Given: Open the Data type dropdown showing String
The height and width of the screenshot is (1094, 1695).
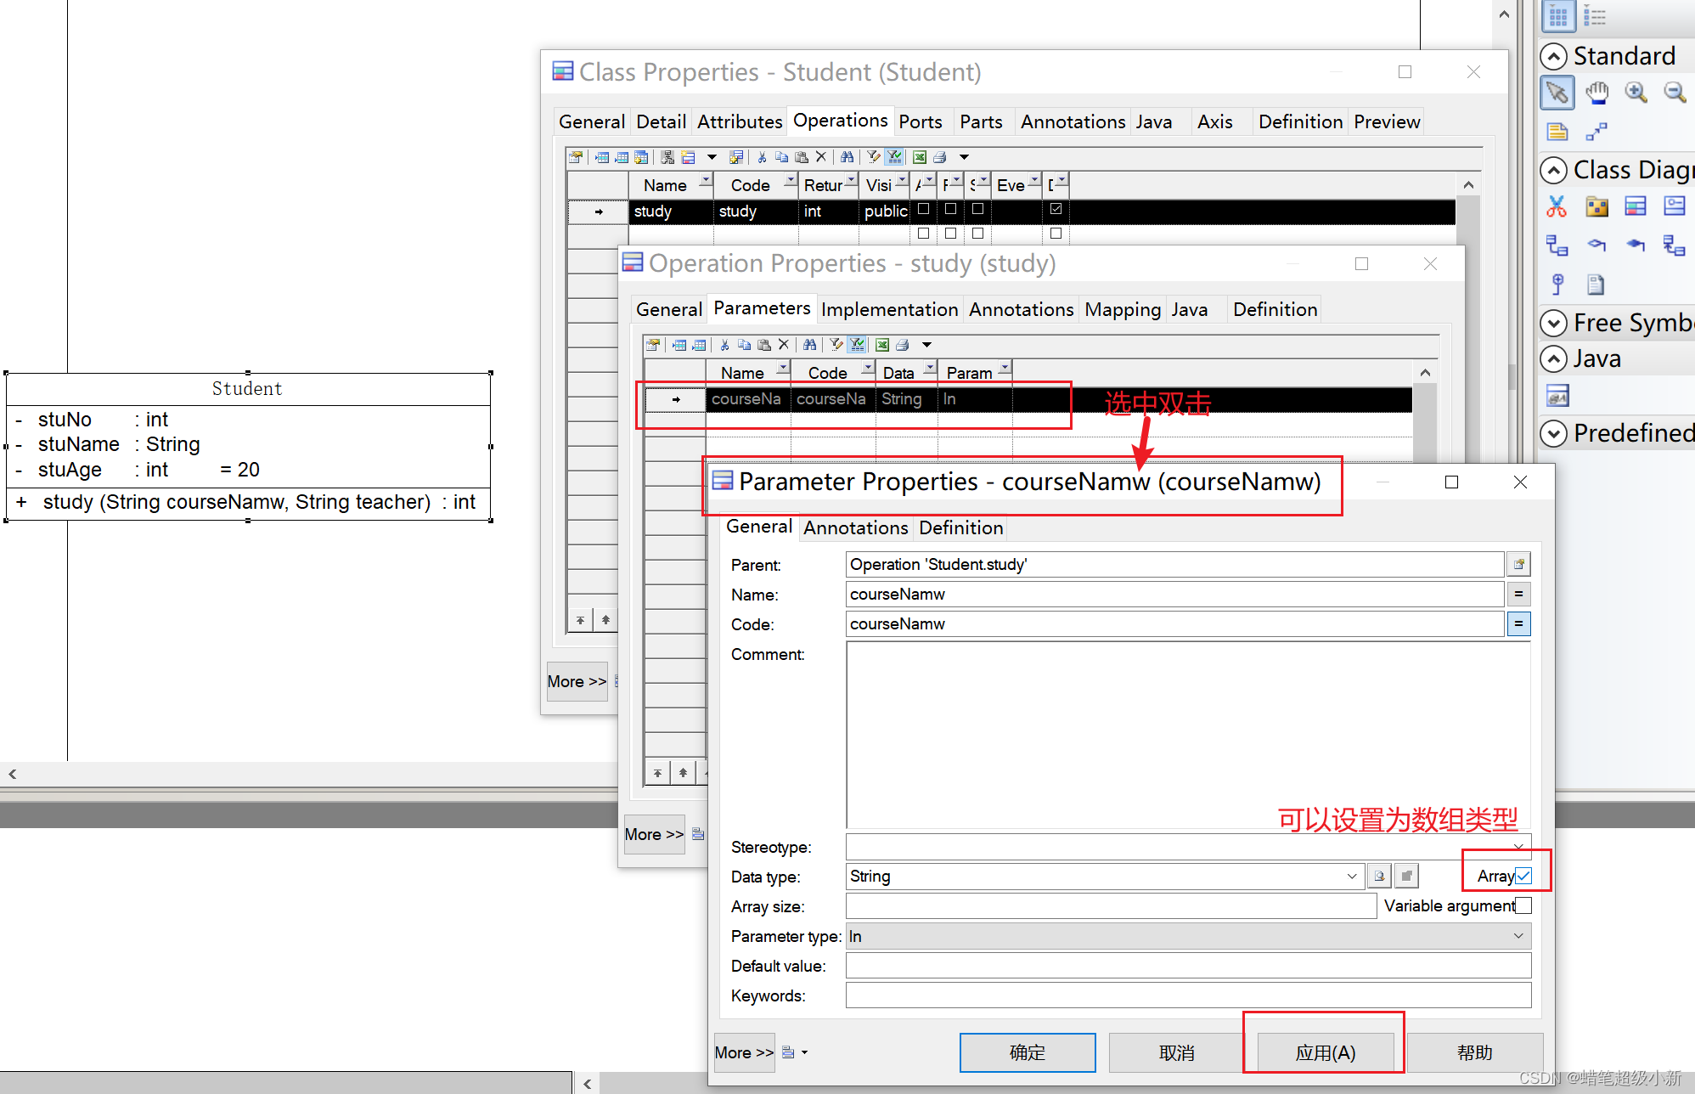Looking at the screenshot, I should click(1351, 876).
